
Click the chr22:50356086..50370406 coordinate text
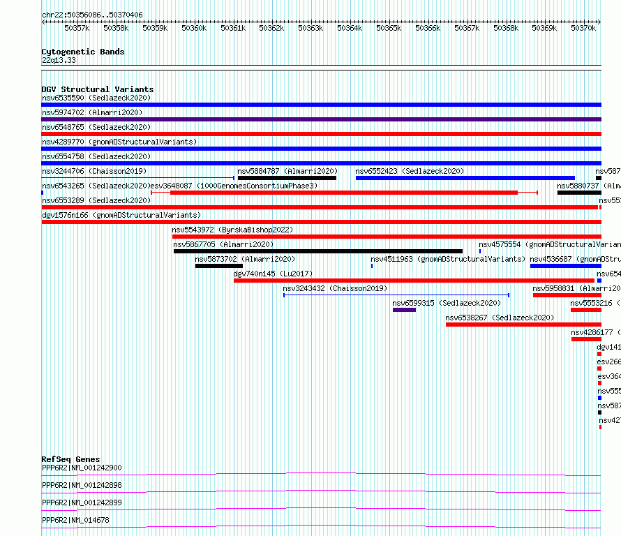[92, 15]
